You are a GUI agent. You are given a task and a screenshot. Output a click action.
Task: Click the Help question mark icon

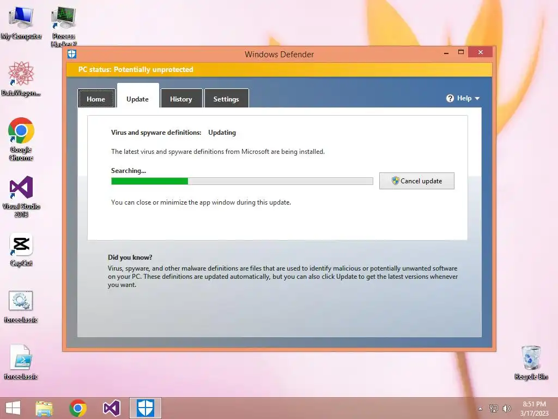pyautogui.click(x=450, y=98)
